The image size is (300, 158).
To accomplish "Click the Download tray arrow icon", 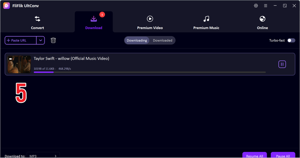I will 93,19.
